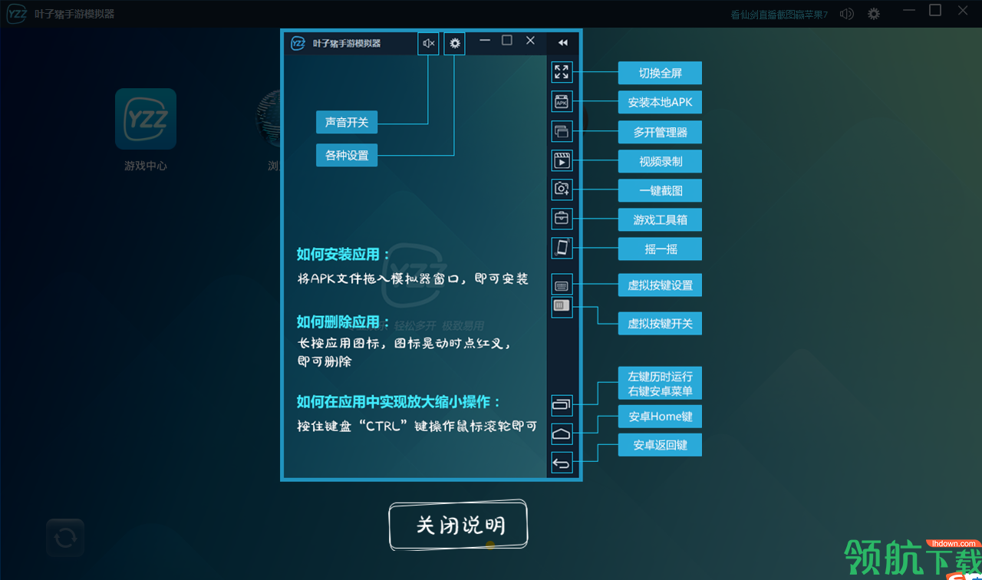Click the 安卓返回键 label
Screen dimensions: 982x580
[660, 445]
